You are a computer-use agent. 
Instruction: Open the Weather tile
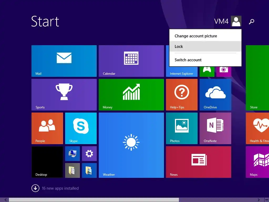point(131,145)
